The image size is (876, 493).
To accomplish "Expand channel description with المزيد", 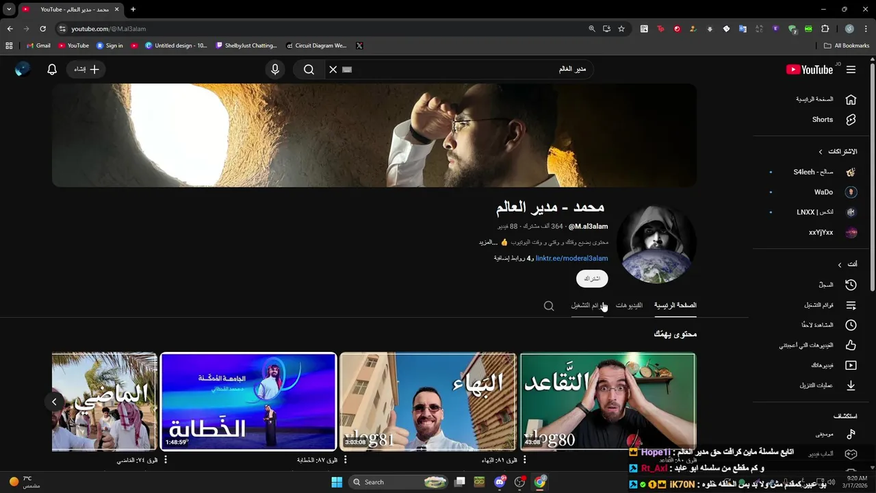I will [x=488, y=242].
